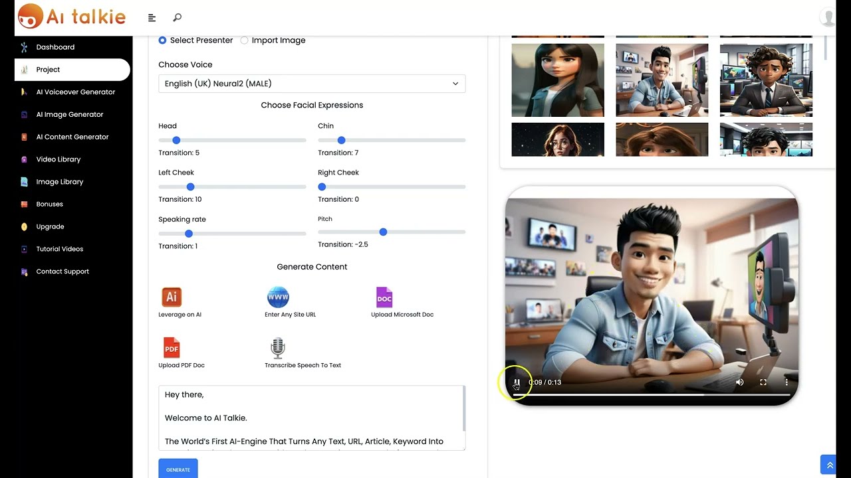851x478 pixels.
Task: Click the Enter Any Site URL label
Action: 290,315
